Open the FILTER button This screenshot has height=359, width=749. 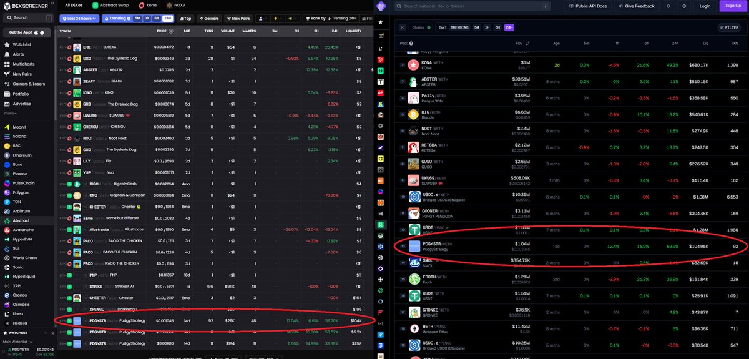coord(729,27)
